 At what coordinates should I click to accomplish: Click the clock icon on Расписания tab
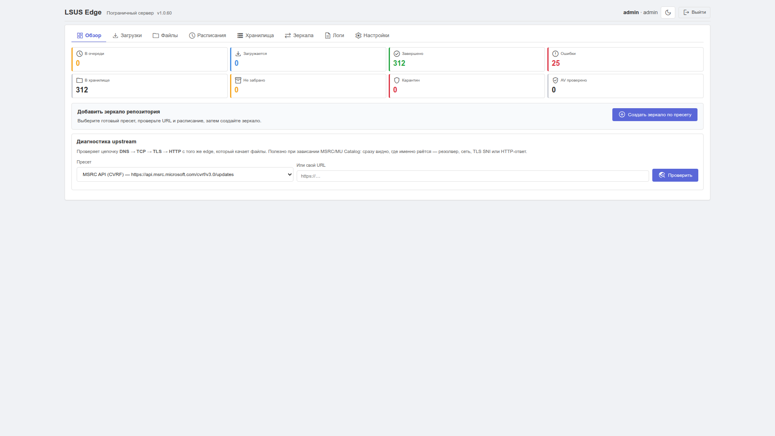click(192, 36)
